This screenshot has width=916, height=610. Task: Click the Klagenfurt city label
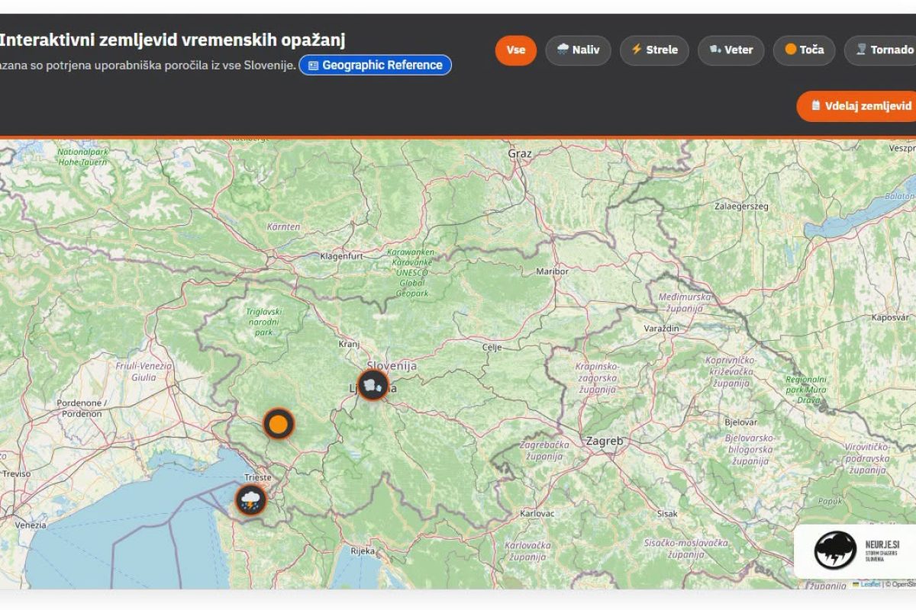341,256
